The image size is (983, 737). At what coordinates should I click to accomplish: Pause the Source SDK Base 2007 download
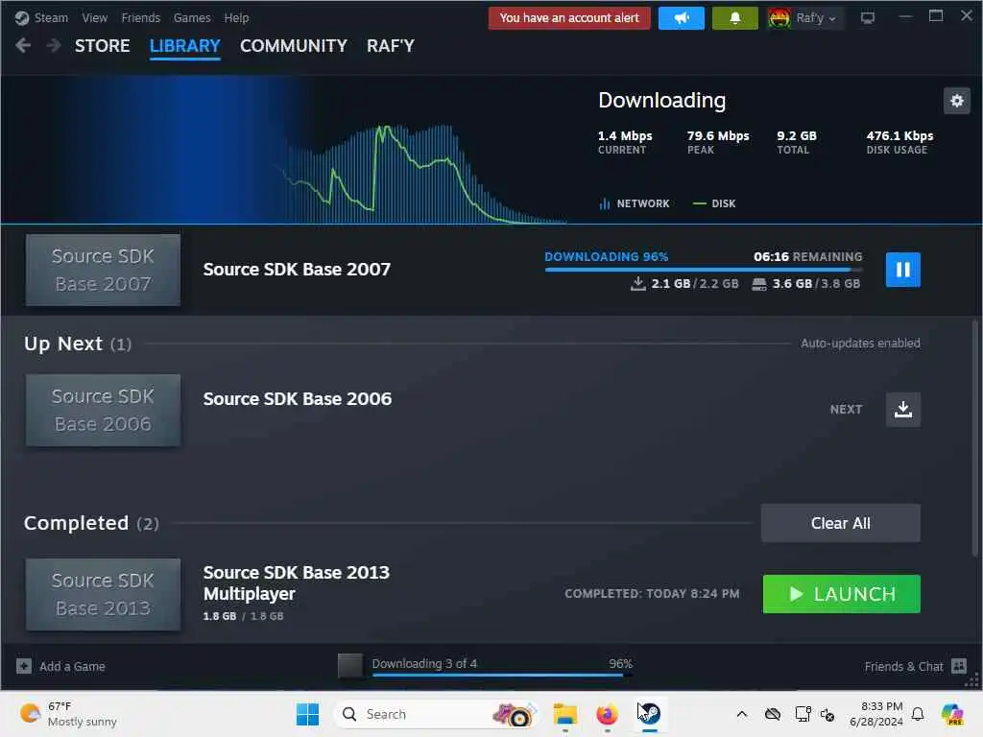(902, 270)
